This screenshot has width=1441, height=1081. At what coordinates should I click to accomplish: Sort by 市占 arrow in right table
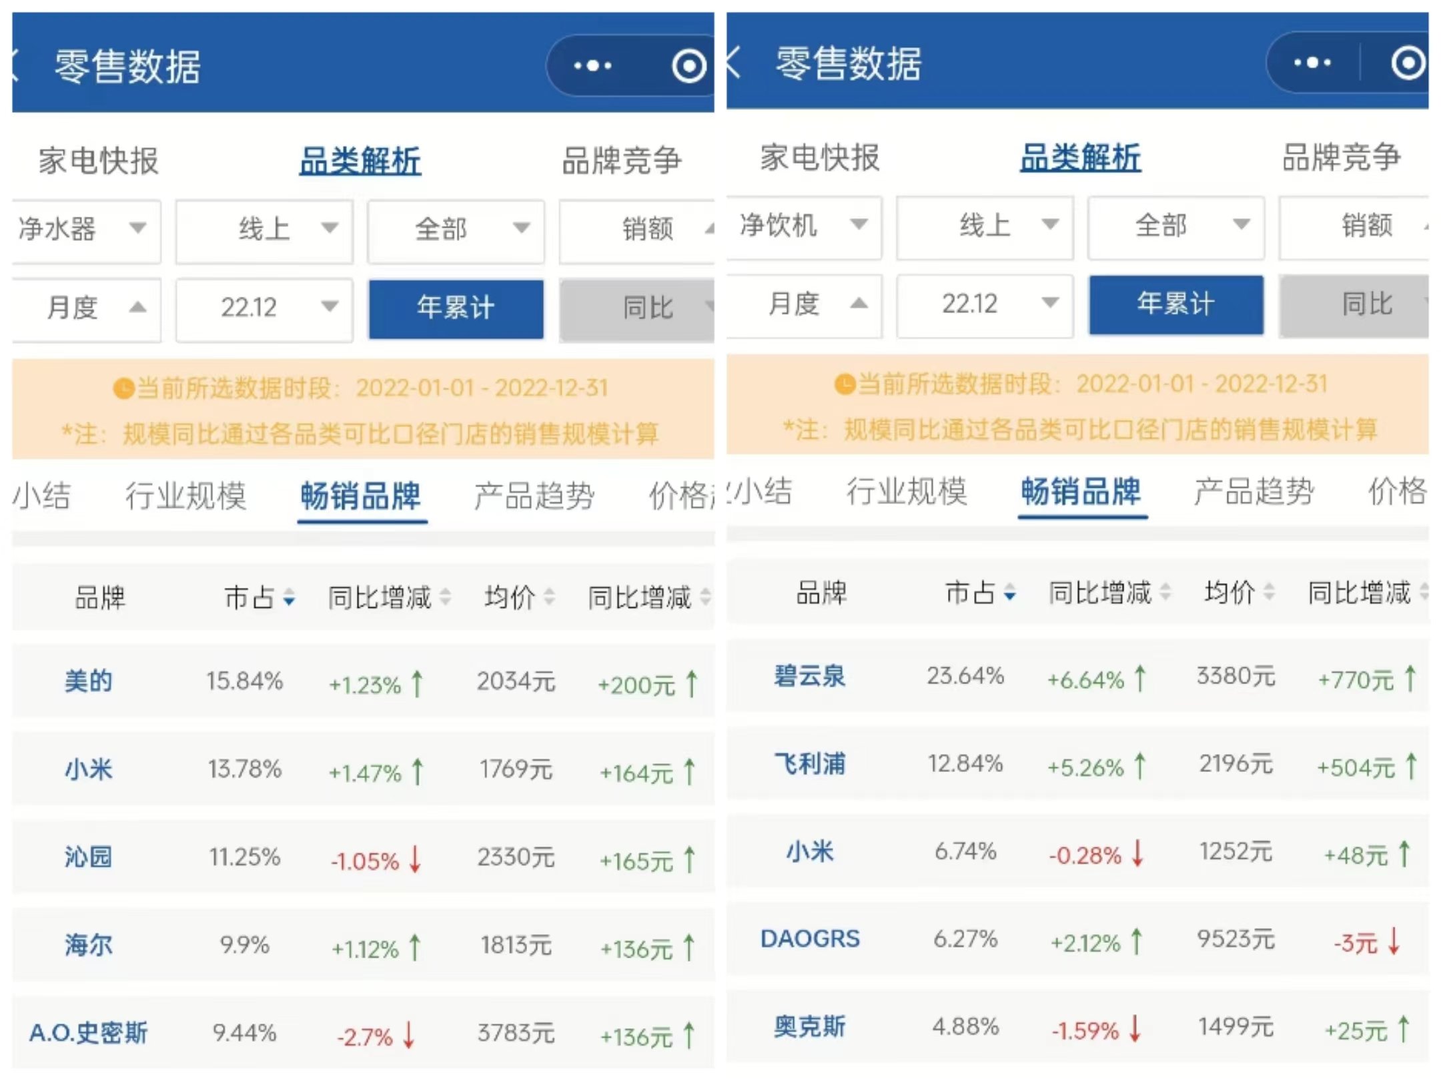[1009, 592]
